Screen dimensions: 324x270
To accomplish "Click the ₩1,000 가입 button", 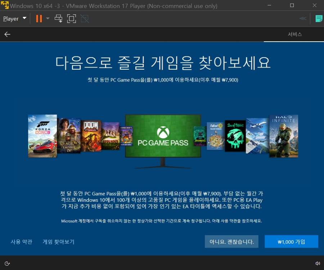I will click(x=291, y=242).
